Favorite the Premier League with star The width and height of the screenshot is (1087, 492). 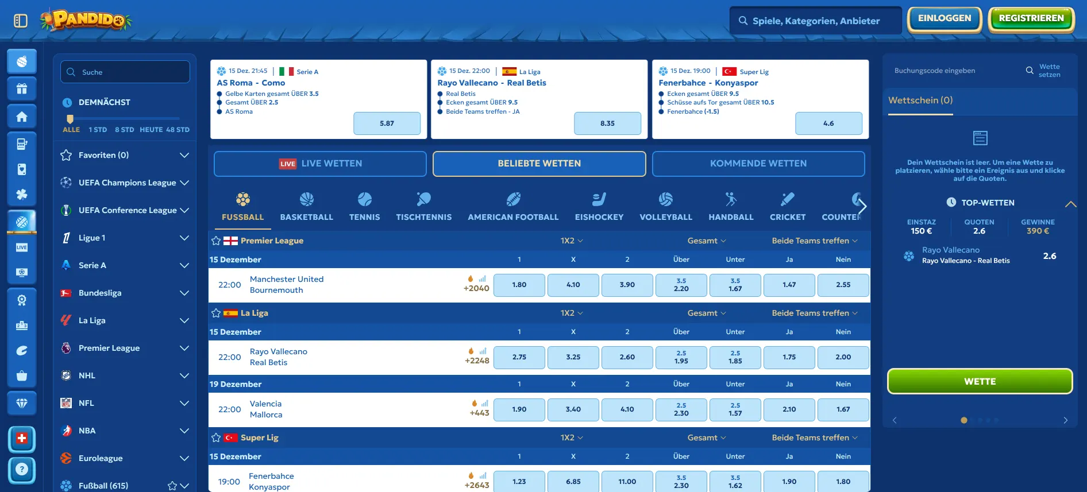(x=216, y=241)
